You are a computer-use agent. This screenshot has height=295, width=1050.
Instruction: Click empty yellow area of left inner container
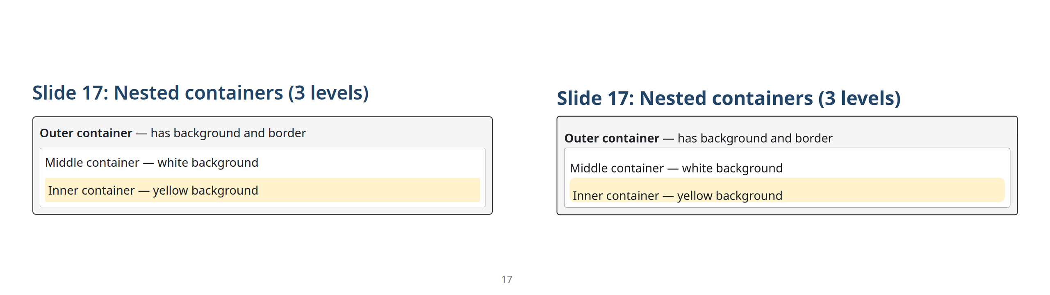pos(369,190)
